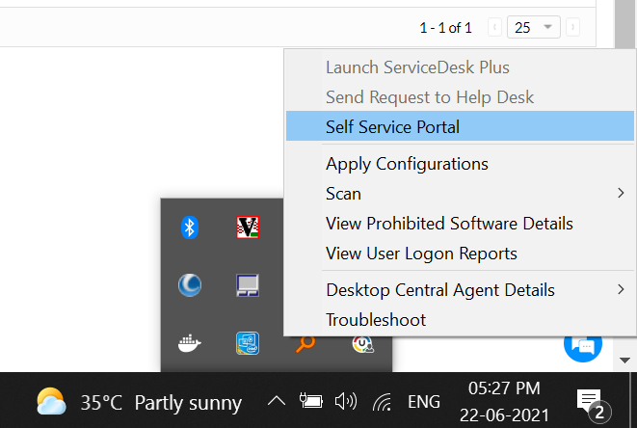Click the 1 - 1 of 1 page count
Viewport: 637px width, 428px height.
click(445, 28)
